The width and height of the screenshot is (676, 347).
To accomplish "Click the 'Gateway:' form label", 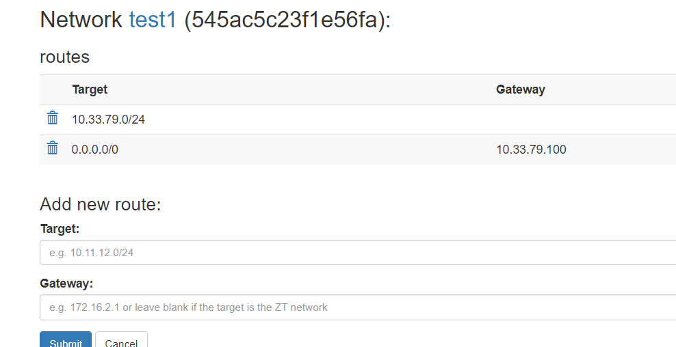I will point(66,283).
